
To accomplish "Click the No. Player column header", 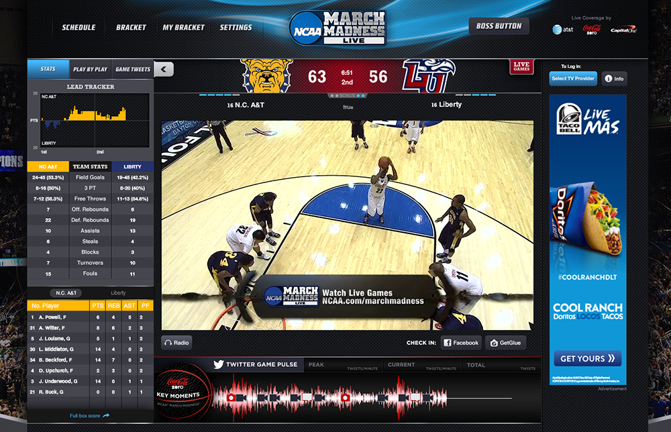I will tap(58, 305).
